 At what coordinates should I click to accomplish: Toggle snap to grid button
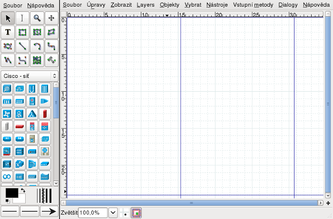(x=125, y=213)
